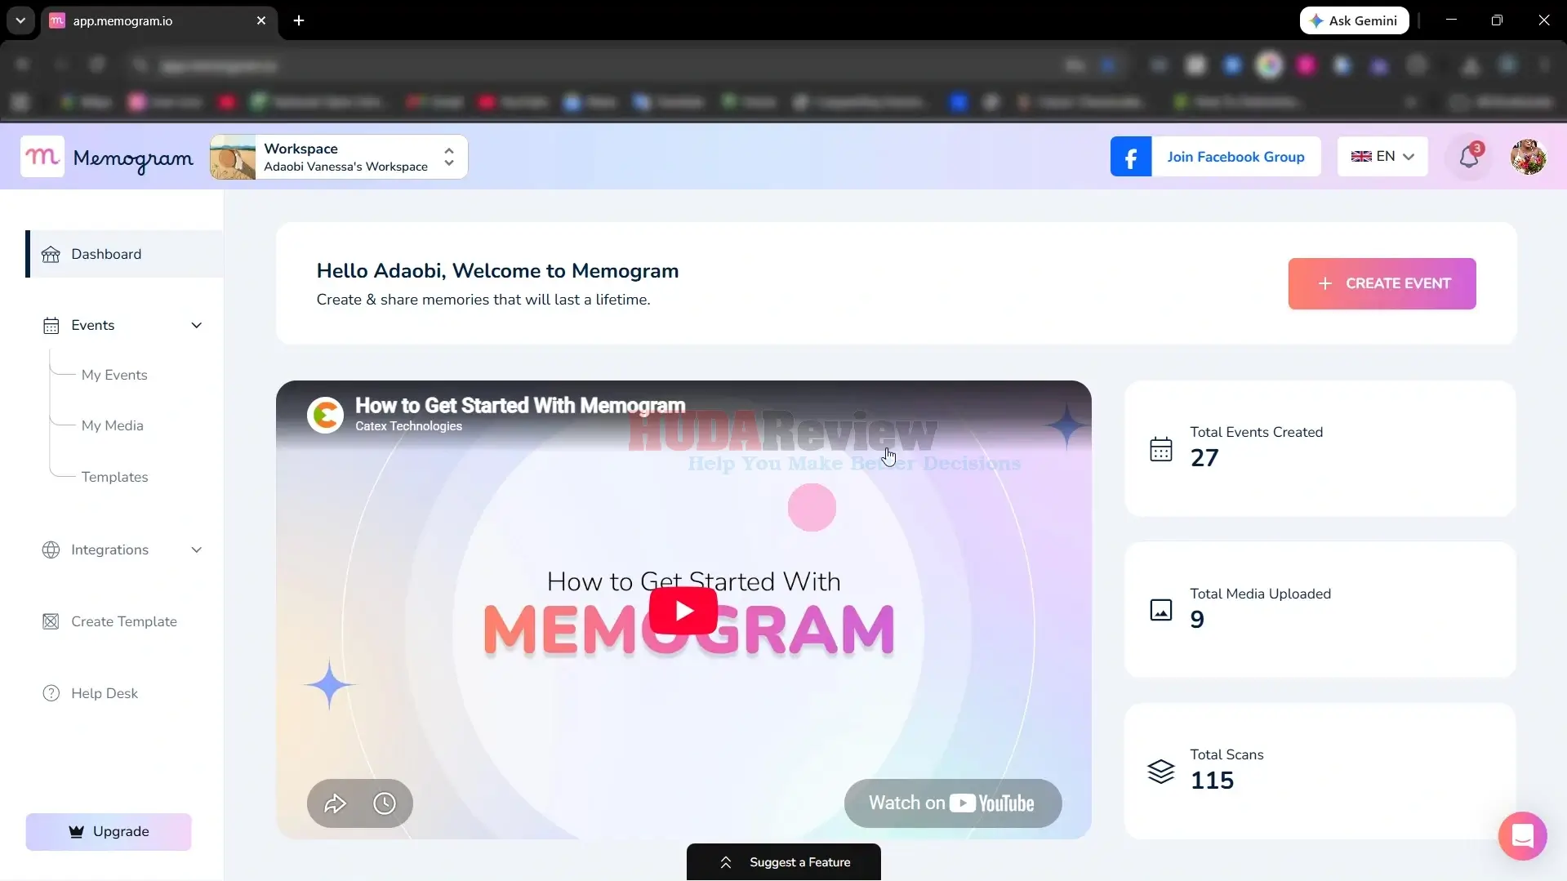Click the Total Scans value 115

(1212, 781)
